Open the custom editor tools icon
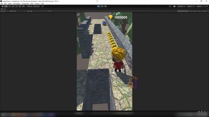This screenshot has width=209, height=117. pyautogui.click(x=24, y=6)
